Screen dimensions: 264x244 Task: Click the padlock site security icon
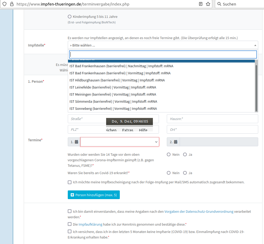[x=12, y=4]
